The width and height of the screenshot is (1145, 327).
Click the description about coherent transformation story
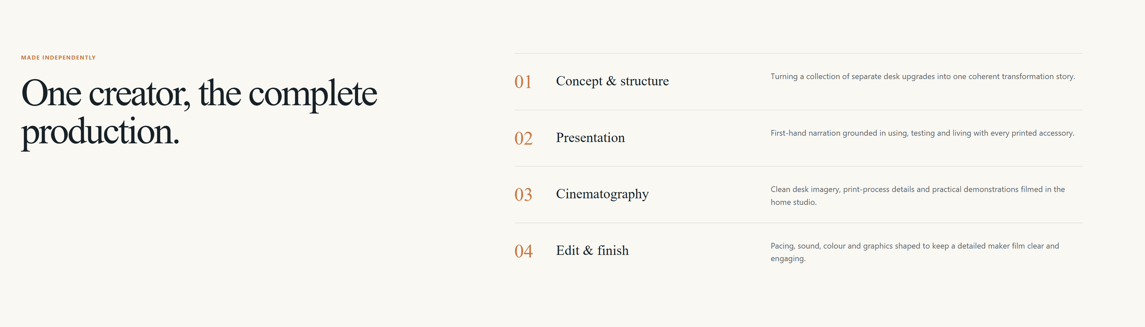click(922, 76)
